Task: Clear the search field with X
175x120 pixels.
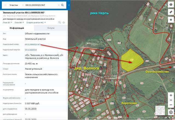Action: [x=58, y=5]
